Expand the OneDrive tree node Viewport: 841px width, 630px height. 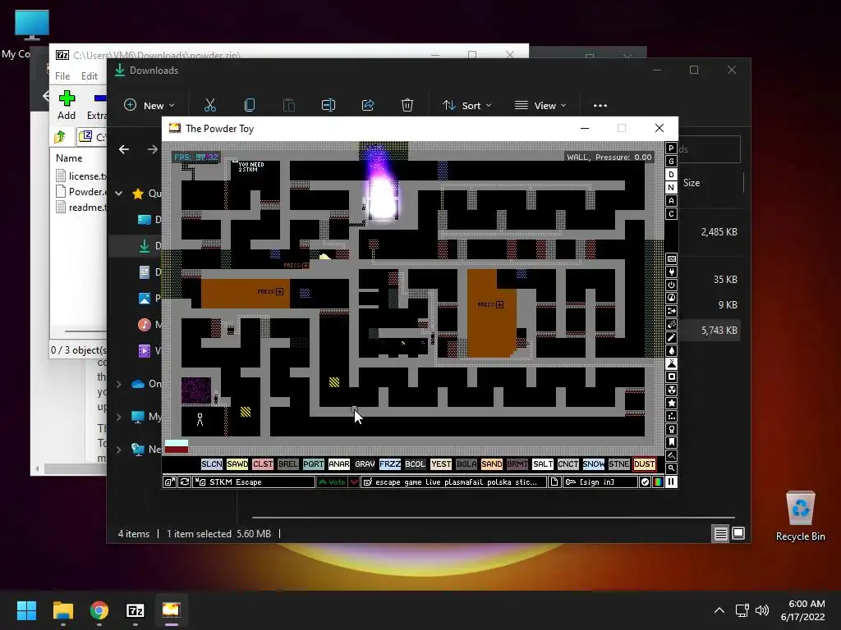pyautogui.click(x=119, y=384)
